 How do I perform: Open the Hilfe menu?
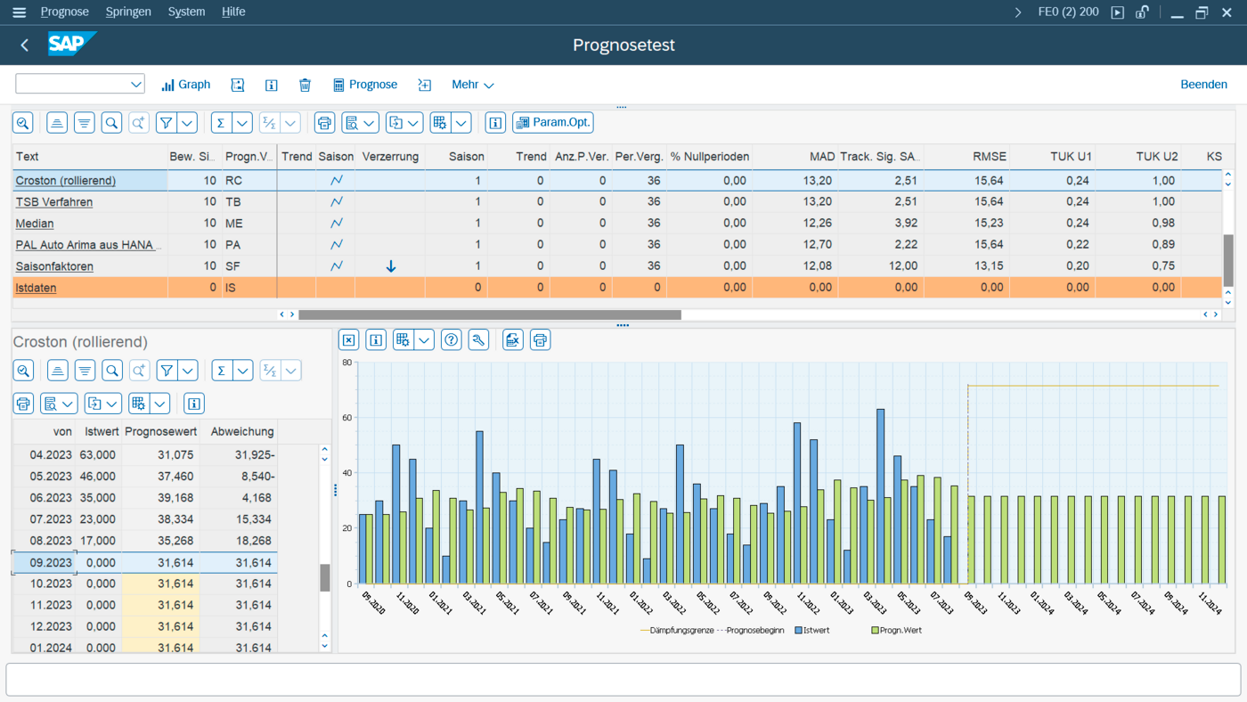(233, 12)
